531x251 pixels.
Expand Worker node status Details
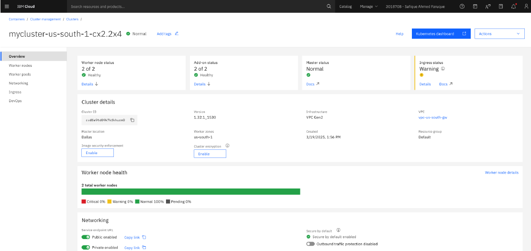coord(90,84)
